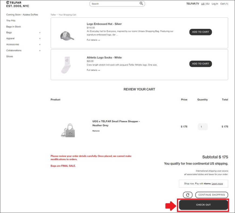
Task: Open the Log In page
Action: coord(215,4)
